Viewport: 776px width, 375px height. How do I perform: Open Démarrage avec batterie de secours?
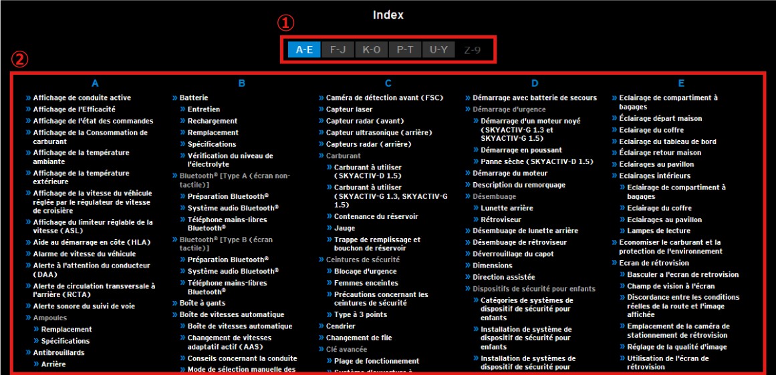[x=535, y=98]
